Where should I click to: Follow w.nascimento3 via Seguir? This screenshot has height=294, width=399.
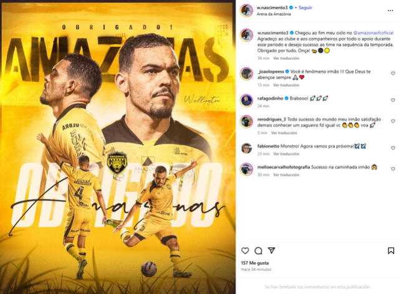pos(305,7)
